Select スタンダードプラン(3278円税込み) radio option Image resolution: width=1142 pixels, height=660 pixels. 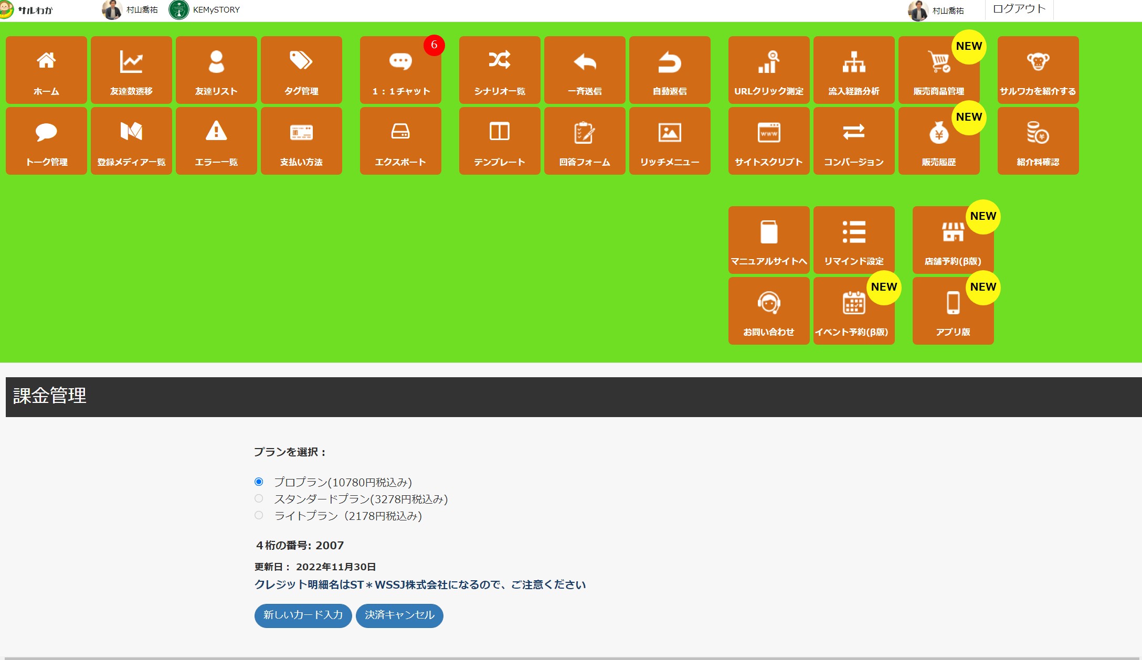pos(259,498)
